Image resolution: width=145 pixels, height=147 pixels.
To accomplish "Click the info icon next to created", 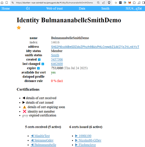I will pos(39,60).
